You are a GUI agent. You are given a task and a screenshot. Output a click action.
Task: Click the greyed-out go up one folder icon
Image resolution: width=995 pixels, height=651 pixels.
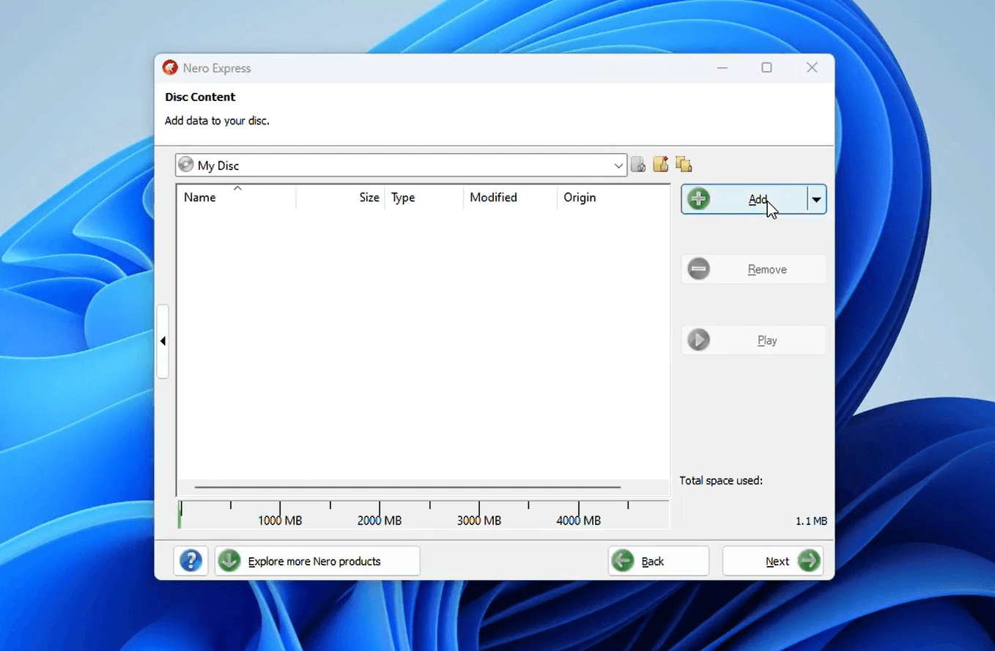638,164
